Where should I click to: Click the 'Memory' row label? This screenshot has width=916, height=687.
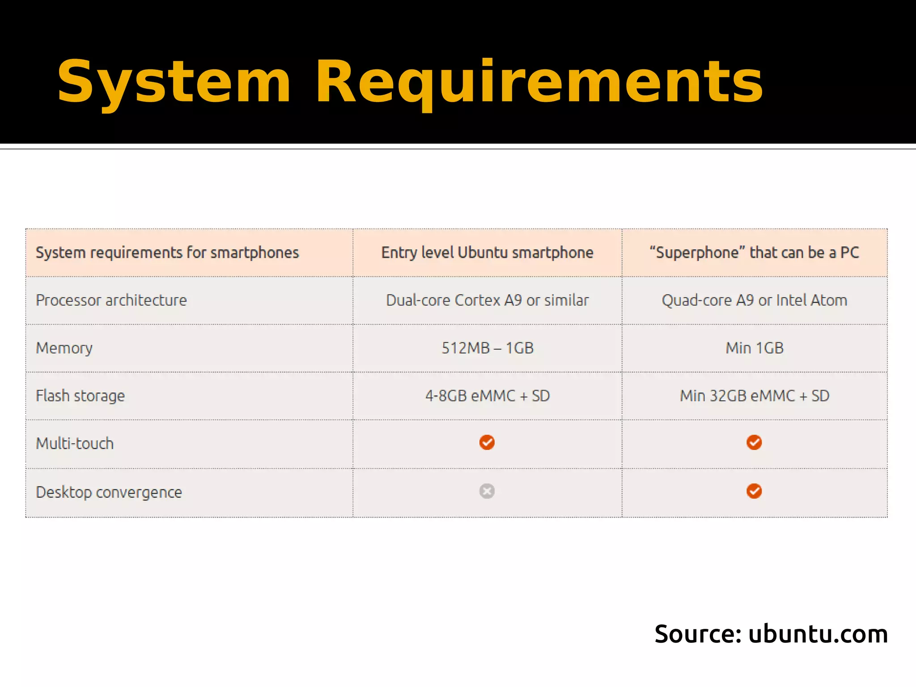click(64, 348)
